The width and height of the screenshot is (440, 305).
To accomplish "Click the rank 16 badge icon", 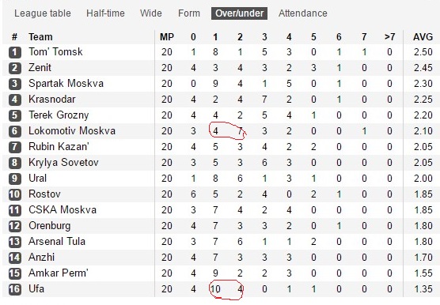I will [15, 289].
